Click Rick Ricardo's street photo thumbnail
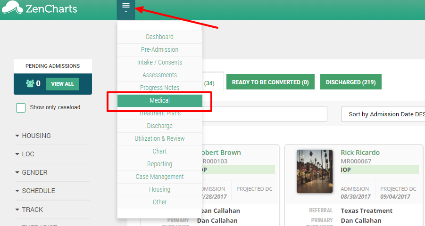 click(x=315, y=171)
